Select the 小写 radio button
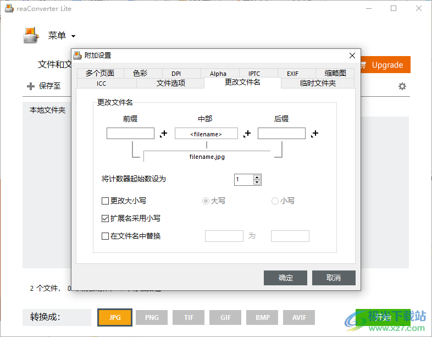This screenshot has width=432, height=337. 275,201
